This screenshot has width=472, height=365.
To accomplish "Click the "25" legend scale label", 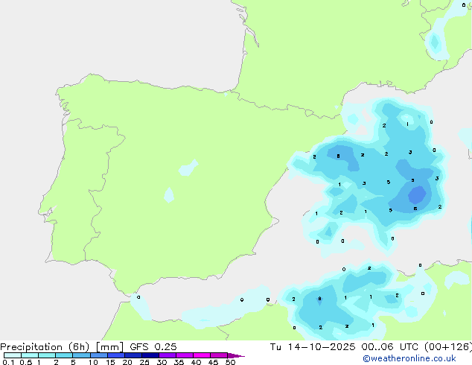I will pyautogui.click(x=144, y=362).
